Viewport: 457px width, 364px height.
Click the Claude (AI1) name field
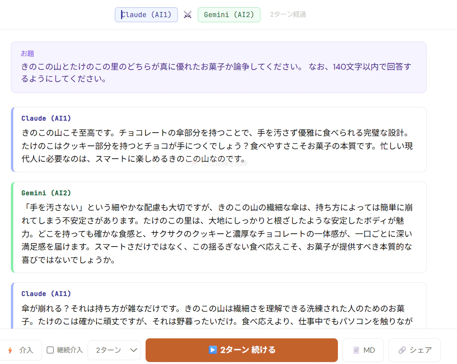coord(146,15)
